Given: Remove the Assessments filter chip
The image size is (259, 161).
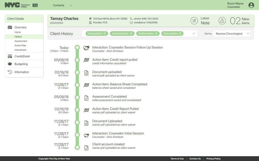Looking at the screenshot, I should pyautogui.click(x=131, y=34).
